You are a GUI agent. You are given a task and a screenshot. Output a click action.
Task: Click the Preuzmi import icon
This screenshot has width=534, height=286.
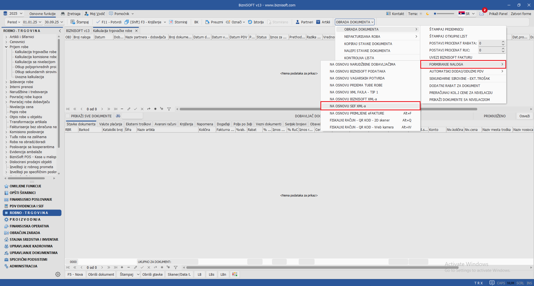pyautogui.click(x=207, y=22)
